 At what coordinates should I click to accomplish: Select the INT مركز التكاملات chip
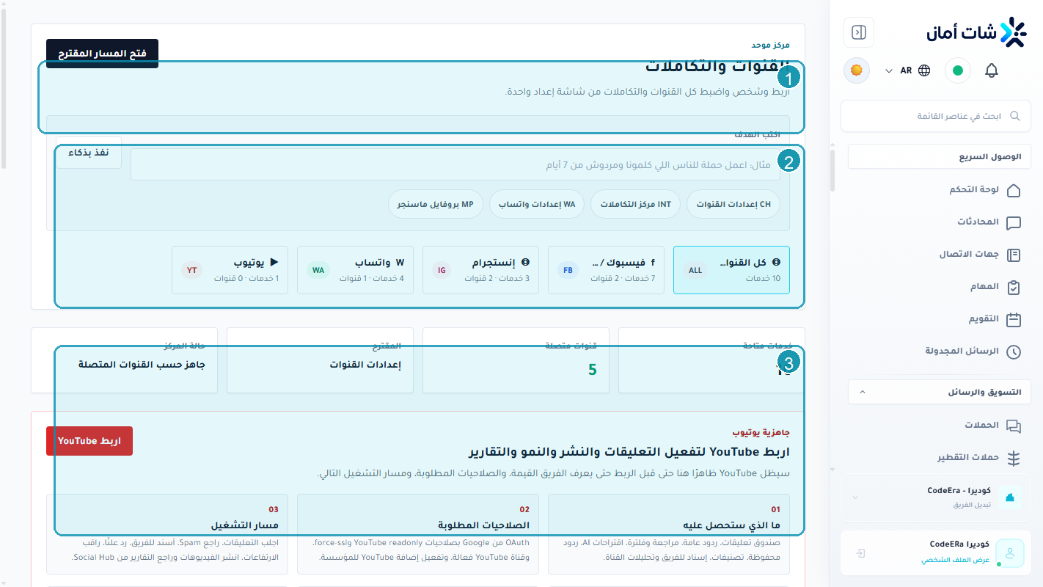635,204
